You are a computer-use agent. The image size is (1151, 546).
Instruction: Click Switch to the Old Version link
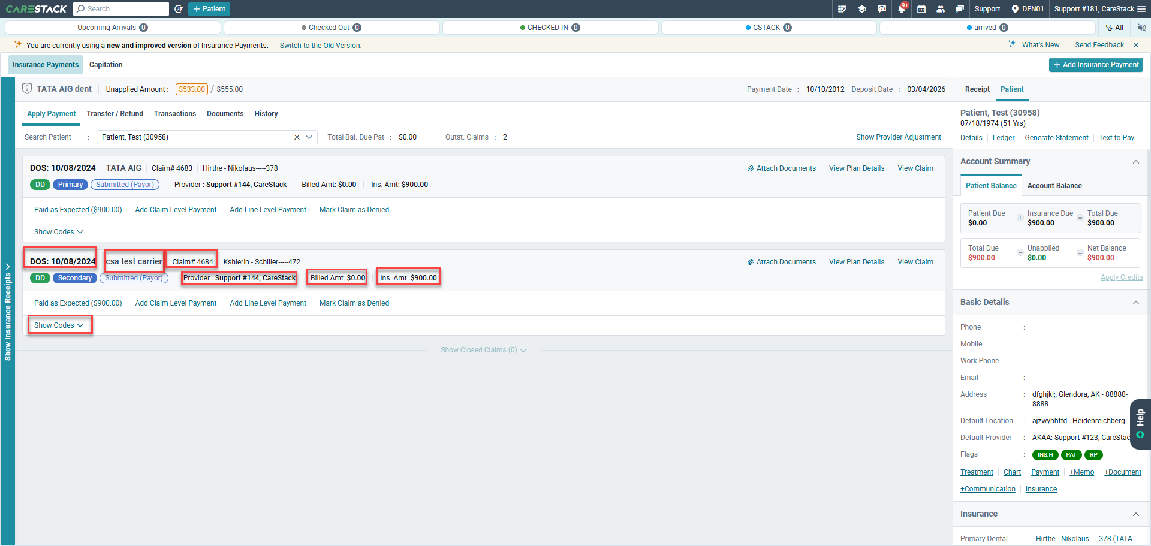tap(321, 46)
